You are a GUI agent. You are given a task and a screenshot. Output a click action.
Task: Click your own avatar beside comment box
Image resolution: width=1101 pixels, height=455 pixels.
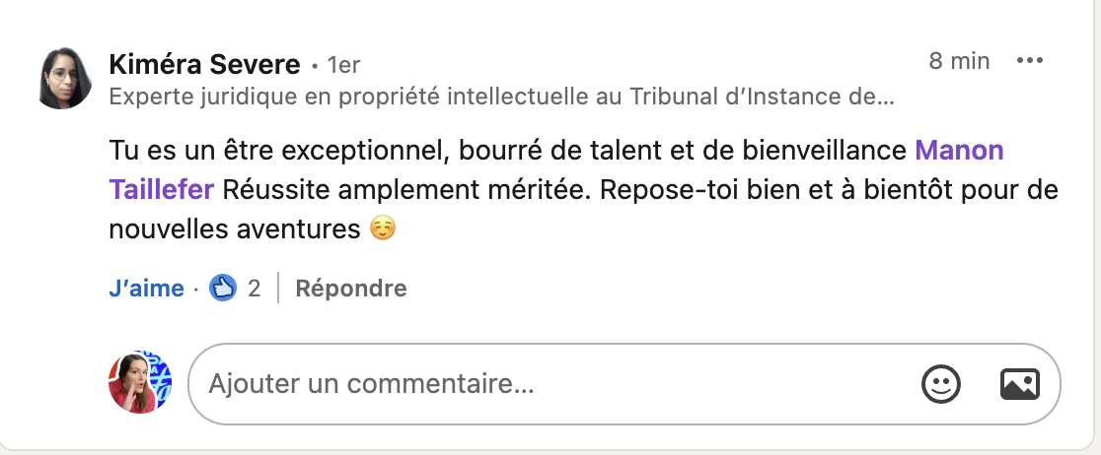coord(140,382)
